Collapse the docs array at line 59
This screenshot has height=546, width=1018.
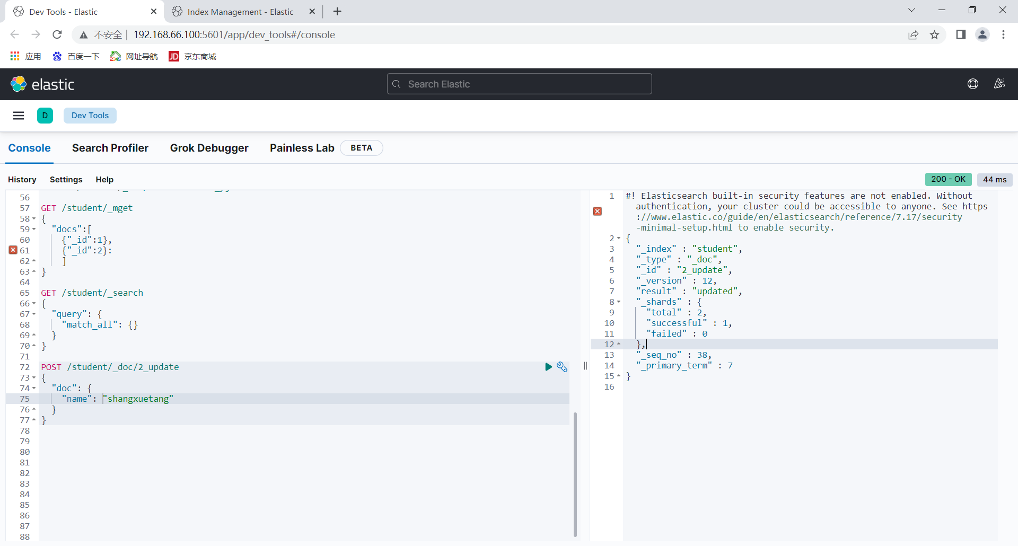tap(34, 230)
